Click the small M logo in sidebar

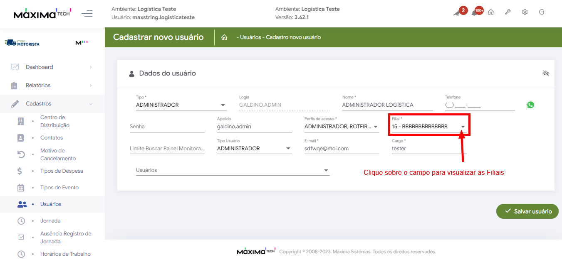(x=82, y=42)
